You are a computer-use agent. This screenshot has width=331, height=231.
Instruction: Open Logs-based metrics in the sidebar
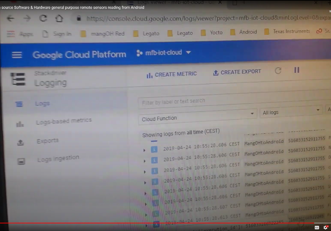click(64, 121)
